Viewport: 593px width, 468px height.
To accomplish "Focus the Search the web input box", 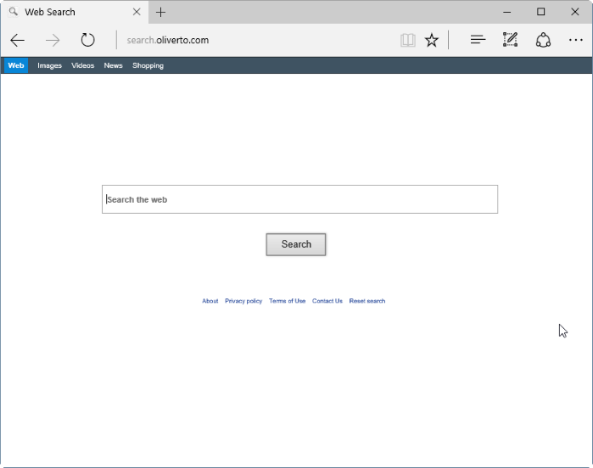I will 300,199.
